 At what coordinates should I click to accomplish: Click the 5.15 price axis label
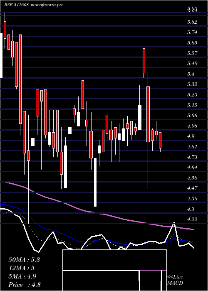pos(192,105)
